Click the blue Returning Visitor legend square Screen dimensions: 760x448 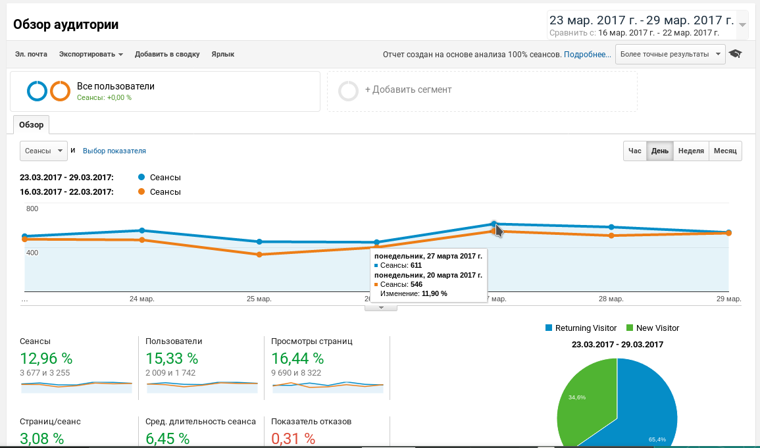(549, 328)
